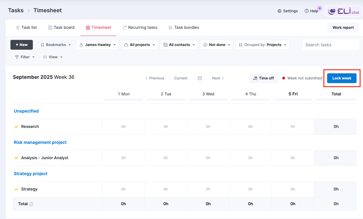Open Not done status dropdown

[216, 45]
